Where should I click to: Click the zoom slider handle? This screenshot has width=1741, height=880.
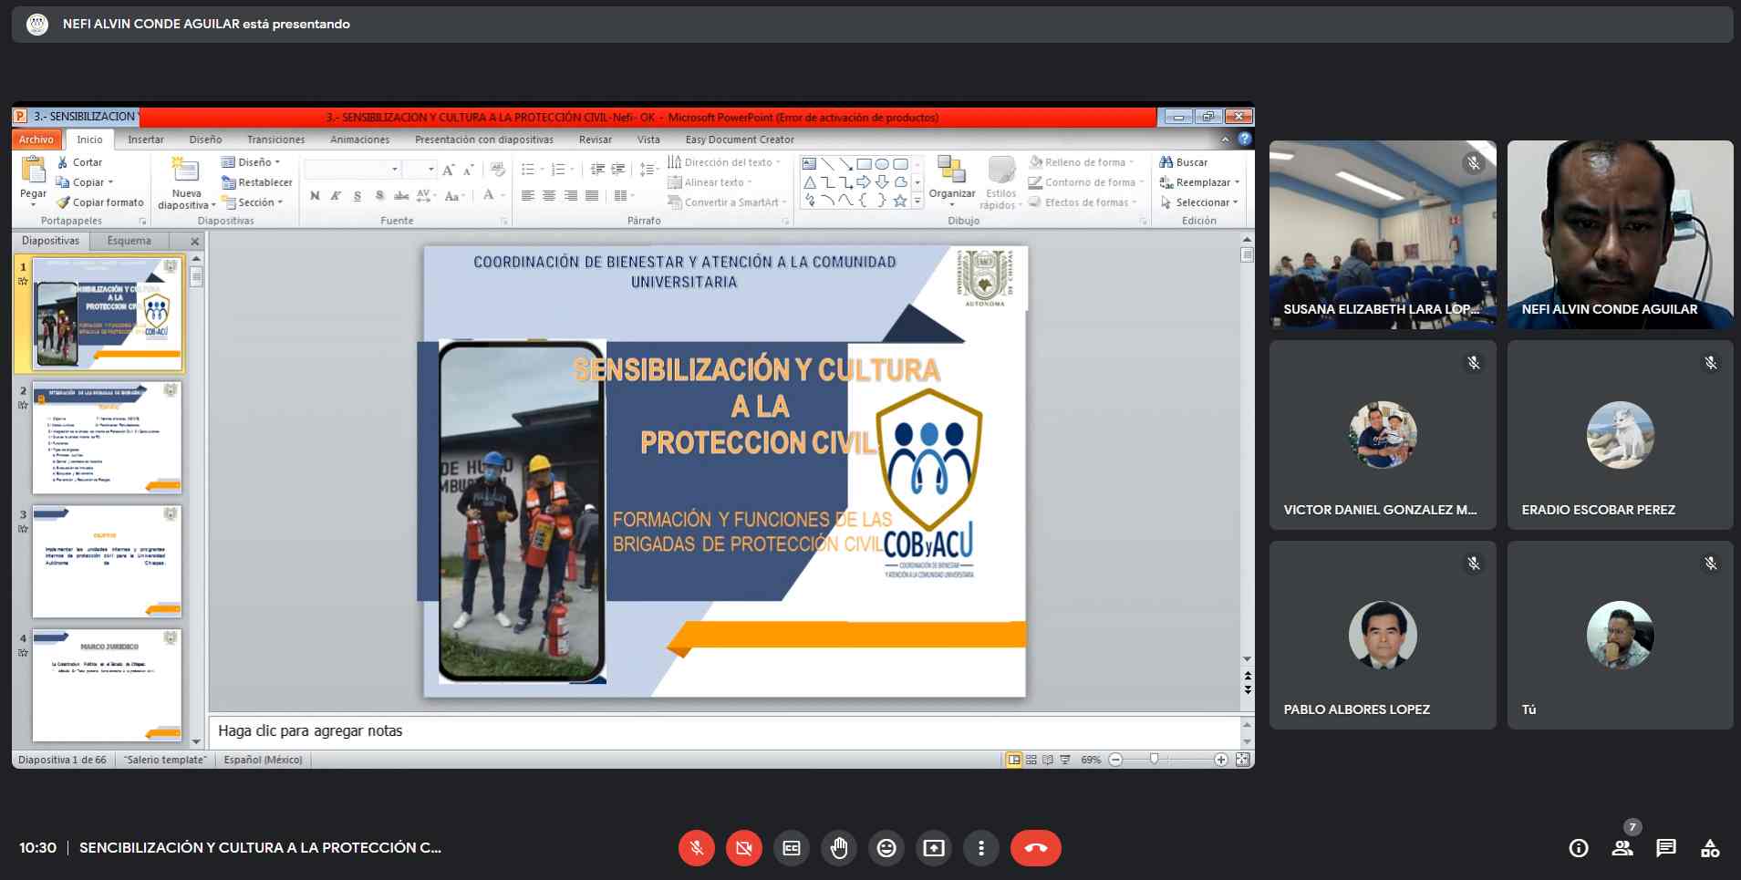click(1155, 760)
